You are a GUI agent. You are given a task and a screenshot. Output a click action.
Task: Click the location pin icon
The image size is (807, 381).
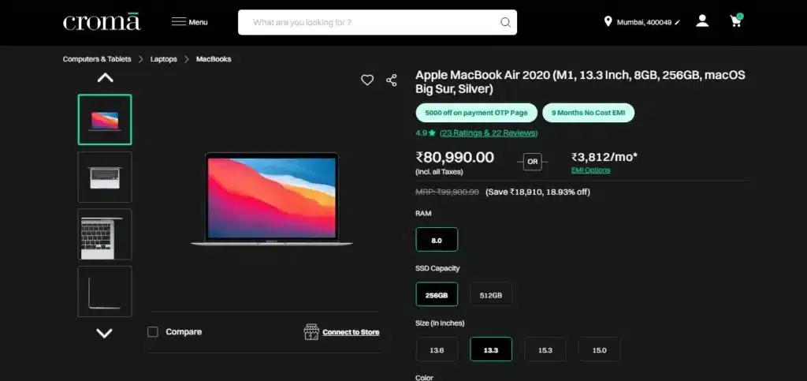click(x=608, y=21)
